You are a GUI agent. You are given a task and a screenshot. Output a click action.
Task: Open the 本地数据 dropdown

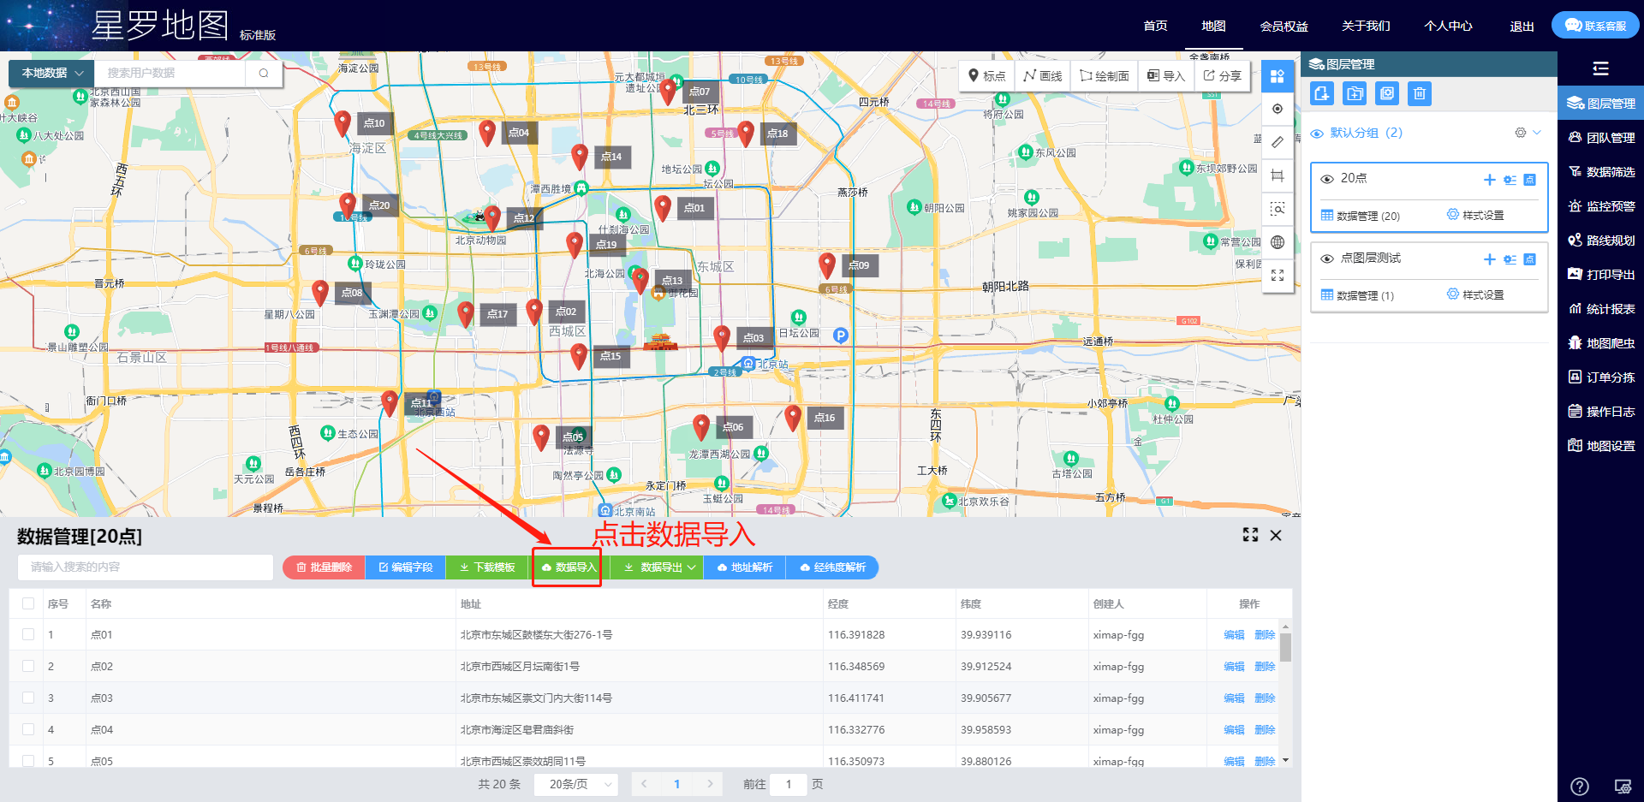click(x=51, y=74)
